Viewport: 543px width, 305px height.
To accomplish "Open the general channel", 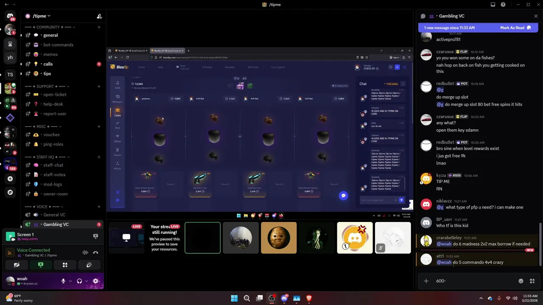I will tap(63, 35).
